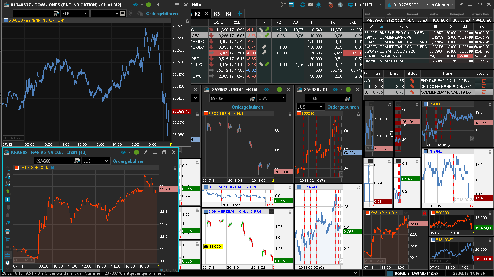The height and width of the screenshot is (277, 494).
Task: Open the mail envelope icon in toolbar
Action: tap(310, 5)
